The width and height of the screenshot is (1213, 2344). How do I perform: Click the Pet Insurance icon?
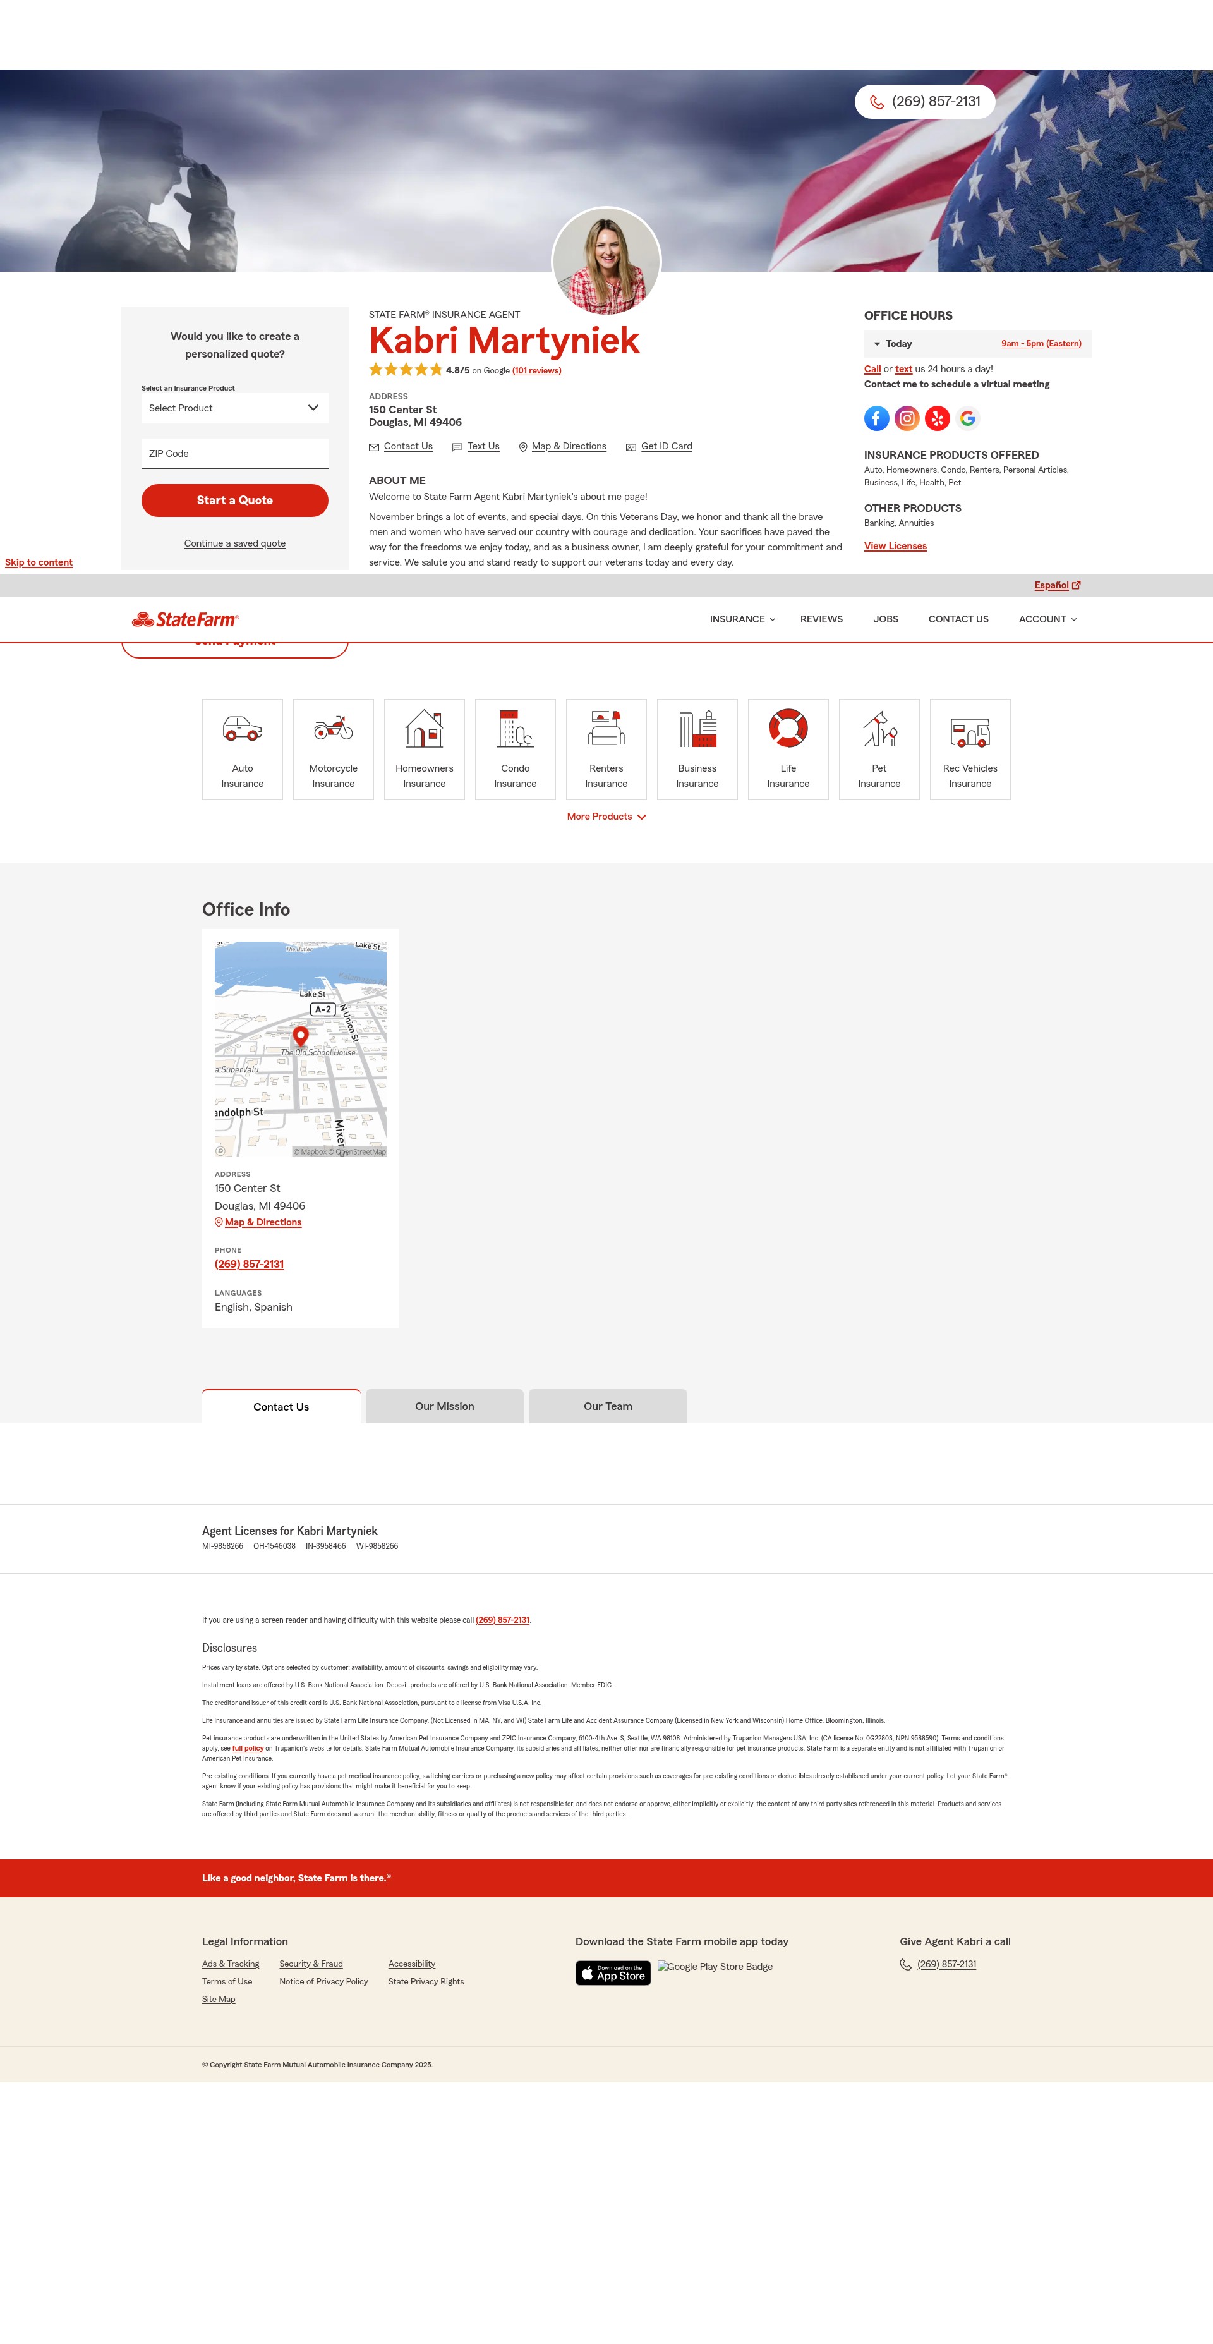pos(879,728)
